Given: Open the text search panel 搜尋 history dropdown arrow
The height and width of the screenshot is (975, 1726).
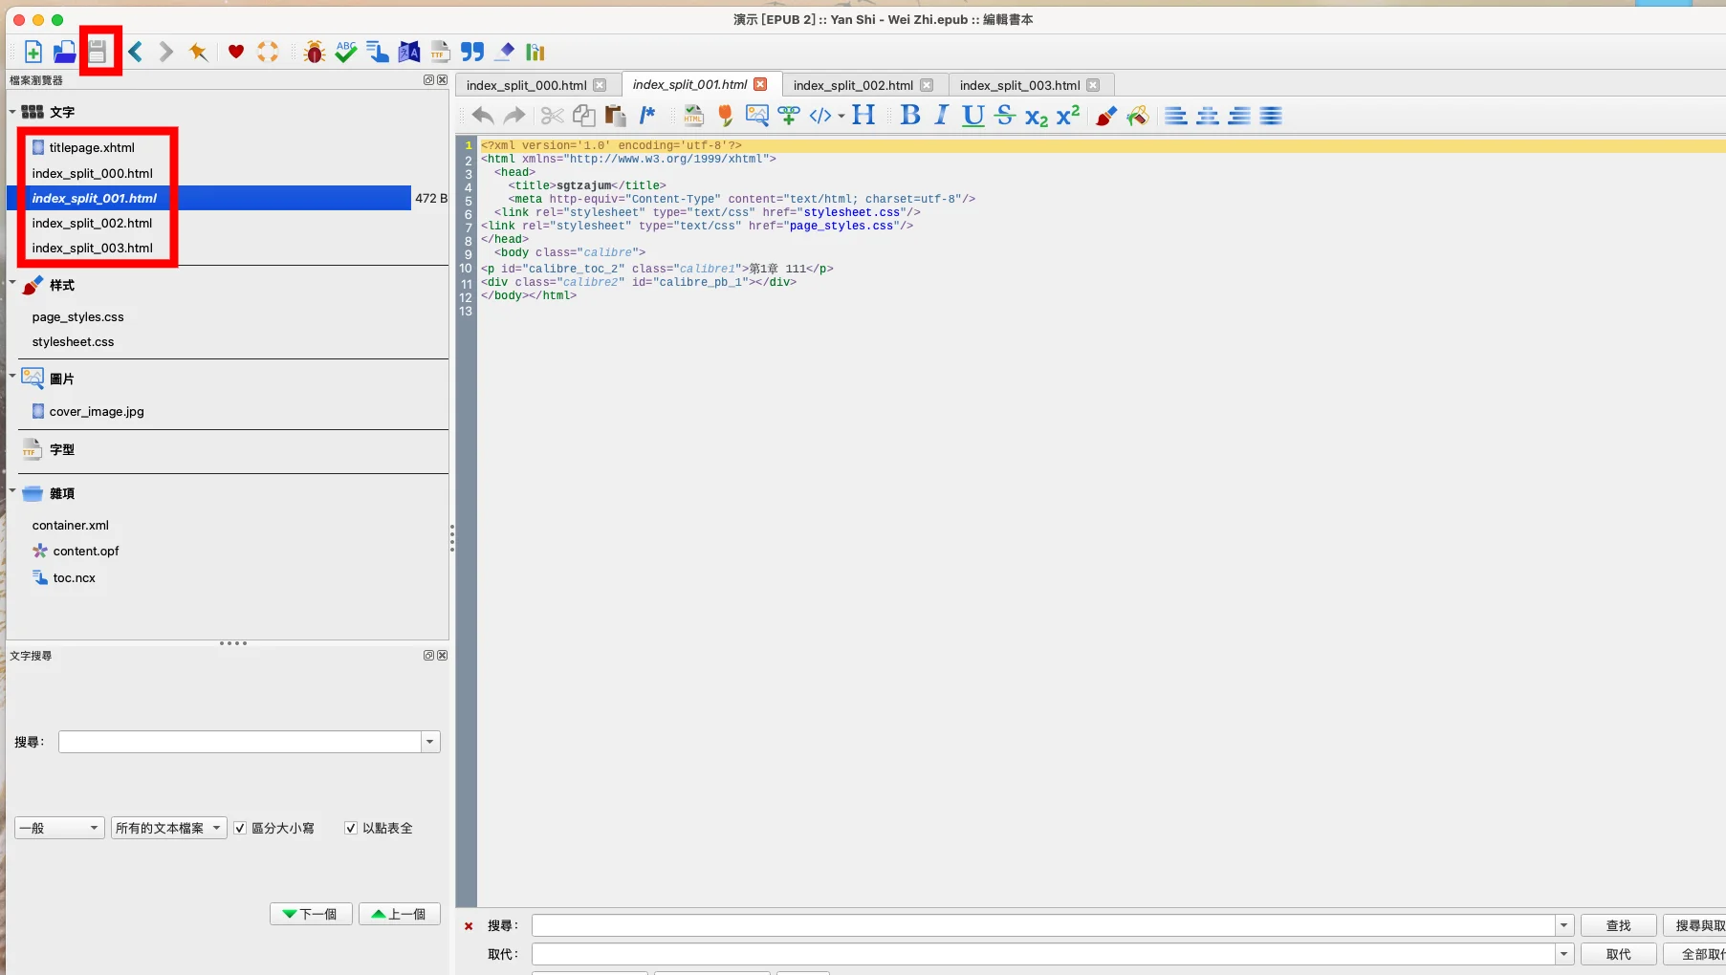Looking at the screenshot, I should (430, 742).
